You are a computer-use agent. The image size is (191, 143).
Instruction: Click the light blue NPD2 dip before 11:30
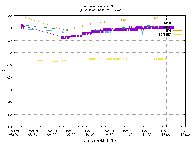coord(143,33)
